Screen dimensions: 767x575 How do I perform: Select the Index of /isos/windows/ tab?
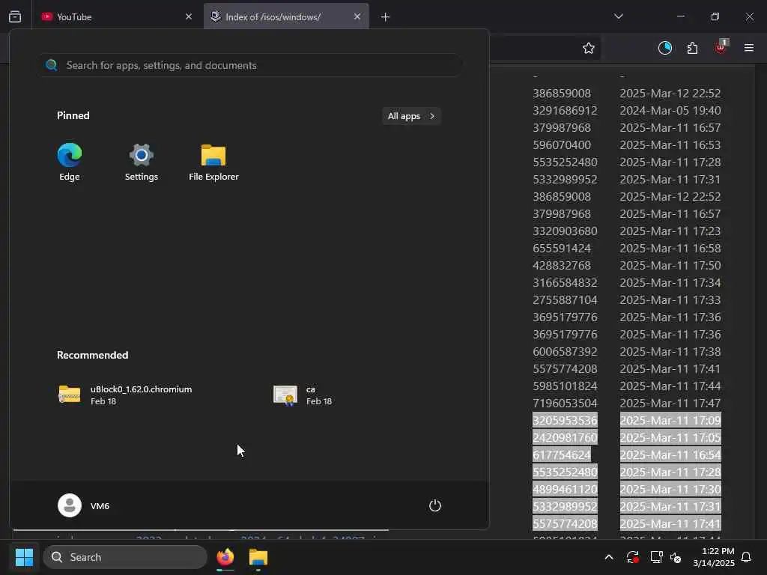click(x=286, y=16)
